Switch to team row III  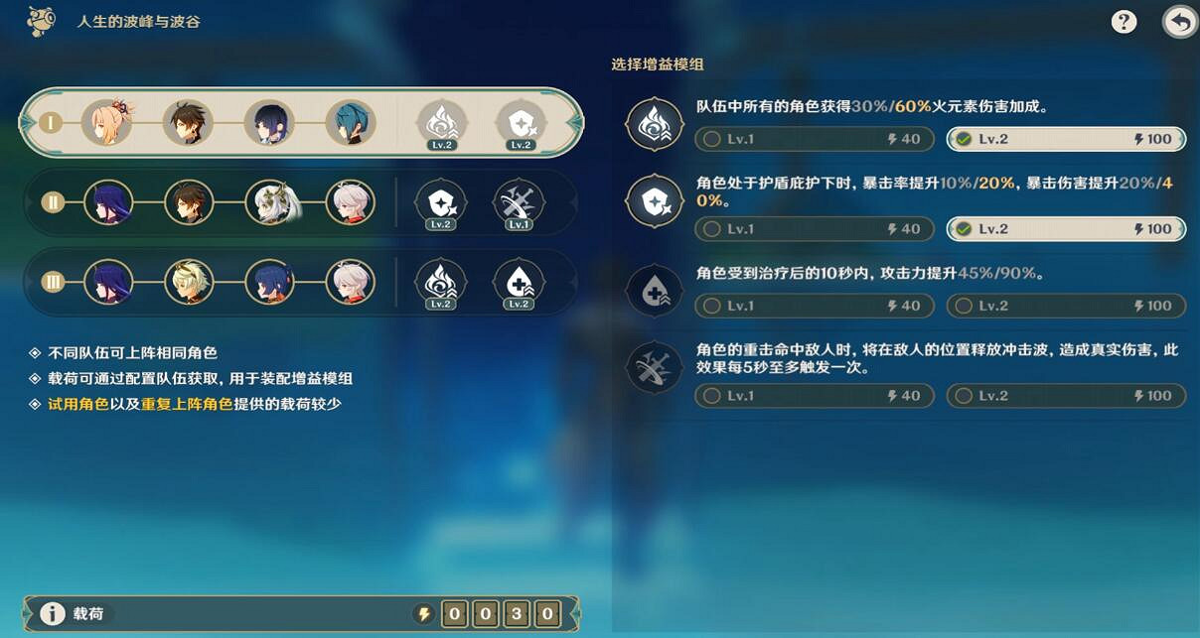pos(300,283)
